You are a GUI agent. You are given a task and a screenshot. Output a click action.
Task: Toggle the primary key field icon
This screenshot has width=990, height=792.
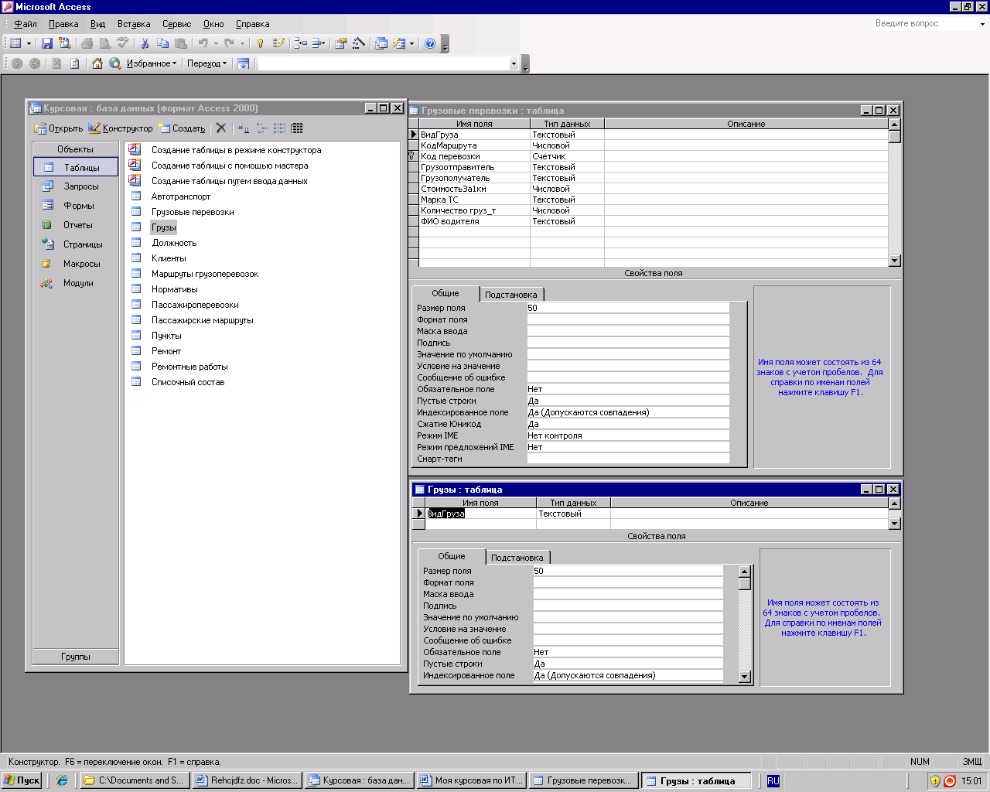click(260, 43)
